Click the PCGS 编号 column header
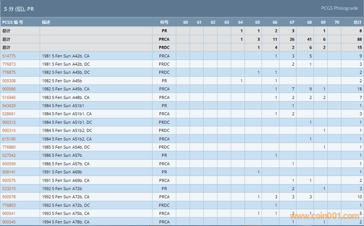Viewport: 364px width, 226px height. [x=13, y=22]
